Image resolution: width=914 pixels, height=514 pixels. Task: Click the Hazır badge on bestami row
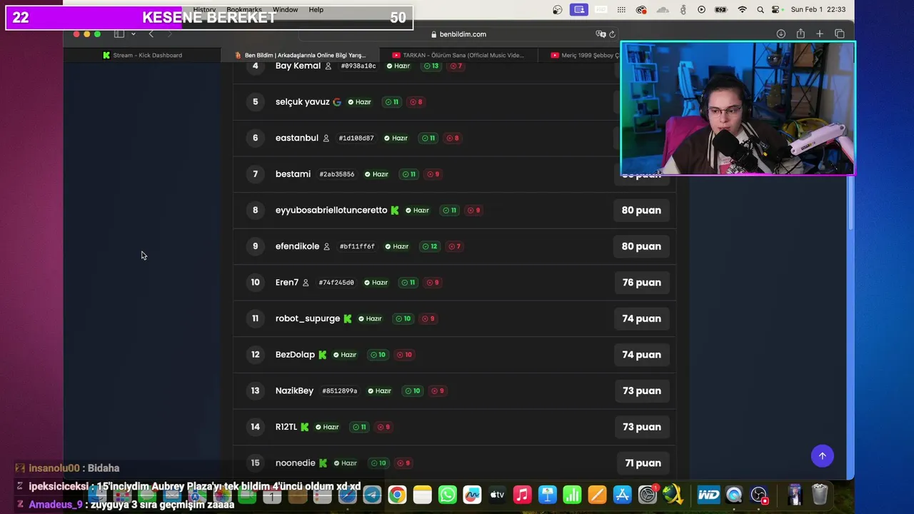tap(376, 174)
